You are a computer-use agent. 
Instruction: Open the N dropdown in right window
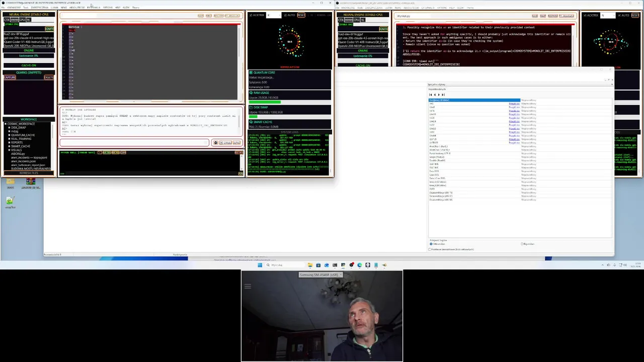(x=608, y=15)
